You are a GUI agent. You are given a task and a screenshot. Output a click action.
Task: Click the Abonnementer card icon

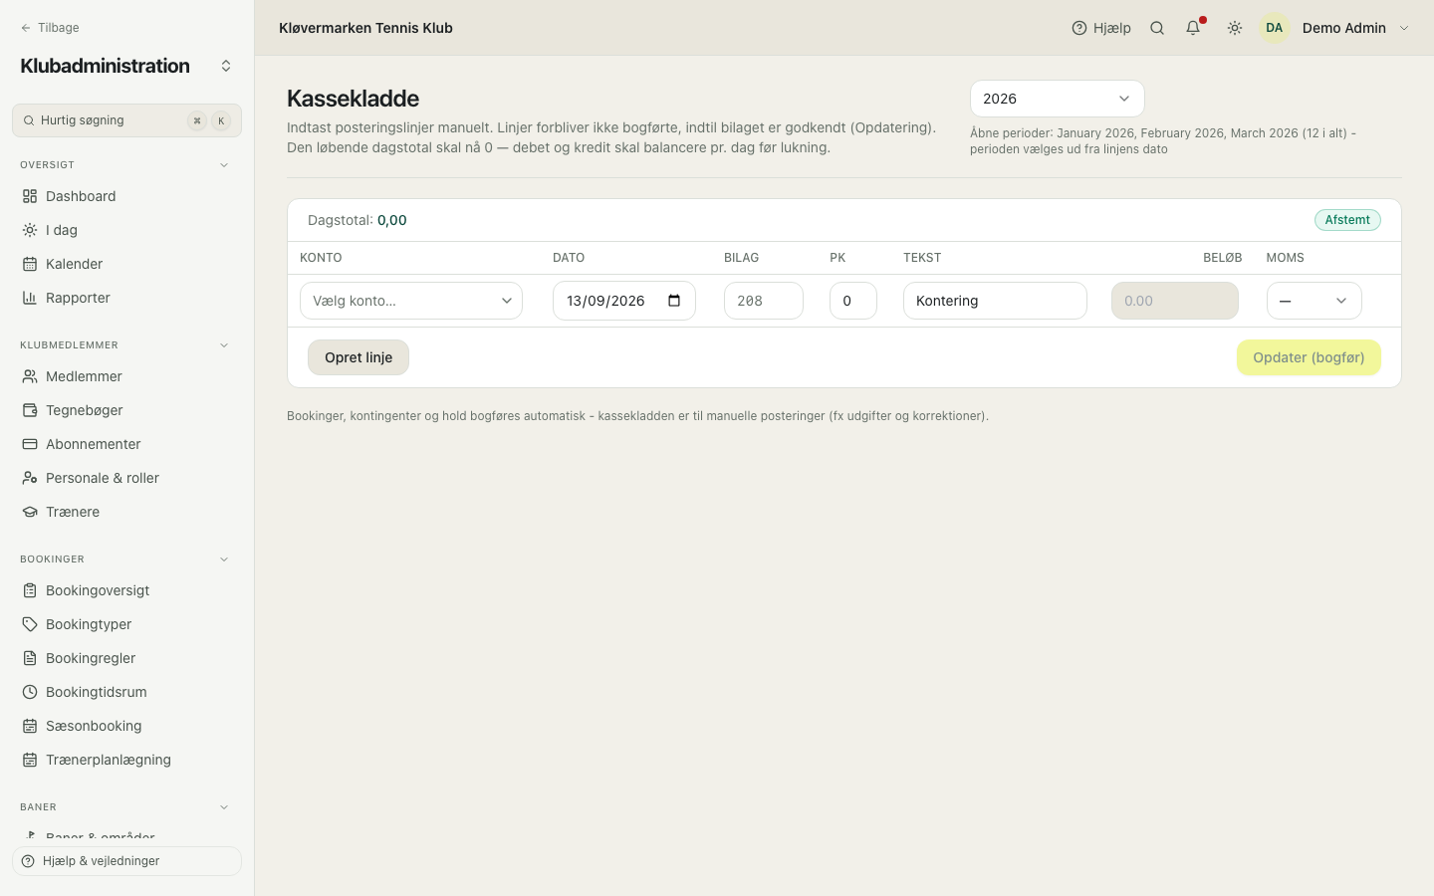coord(30,444)
